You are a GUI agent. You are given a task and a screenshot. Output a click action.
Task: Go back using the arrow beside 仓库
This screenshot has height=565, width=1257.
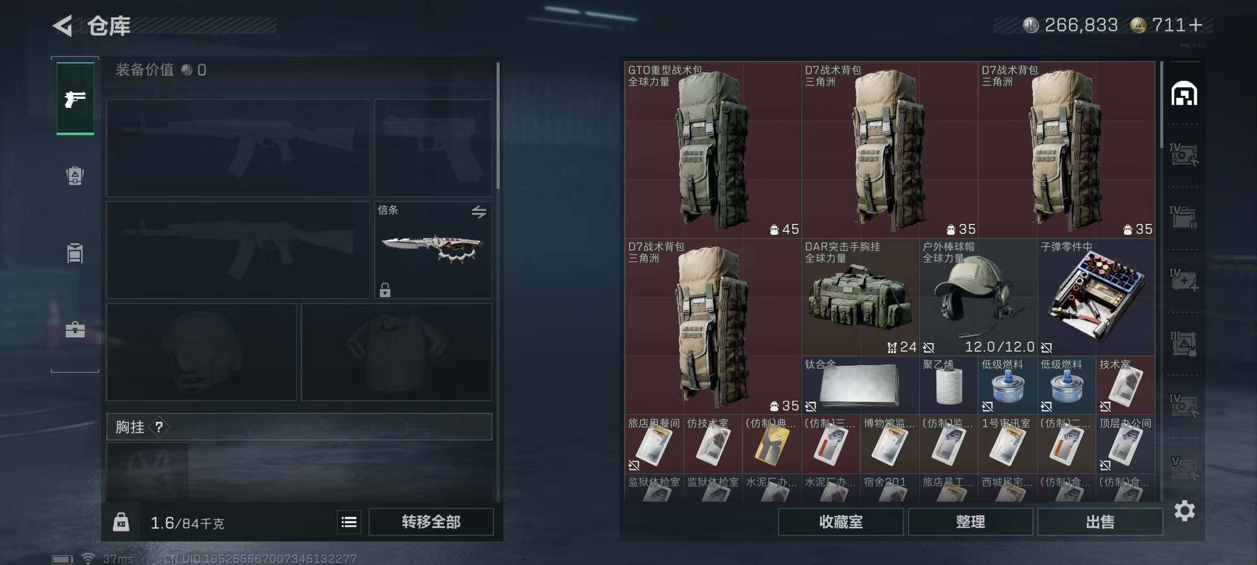point(63,26)
